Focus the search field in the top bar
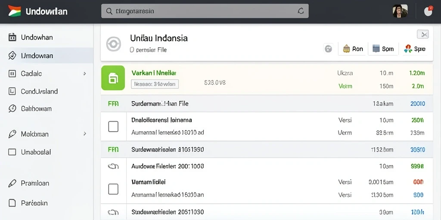Image resolution: width=441 pixels, height=220 pixels. coord(205,11)
